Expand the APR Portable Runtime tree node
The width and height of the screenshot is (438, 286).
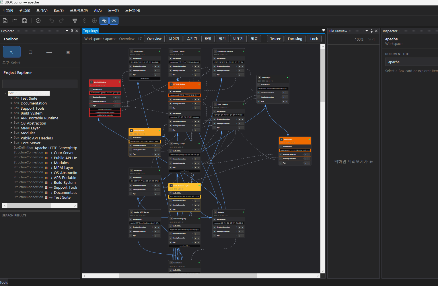(11, 118)
